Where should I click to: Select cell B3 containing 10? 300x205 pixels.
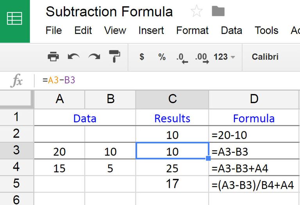(x=111, y=150)
